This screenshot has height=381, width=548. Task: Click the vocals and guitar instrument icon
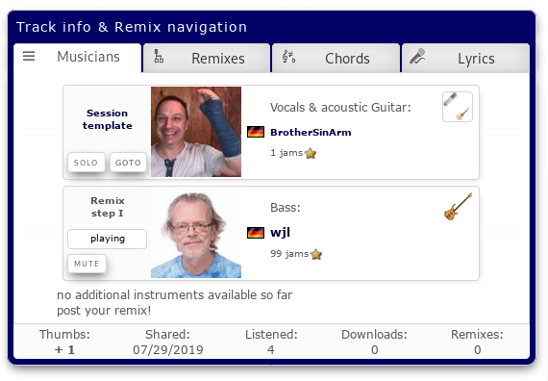(458, 107)
